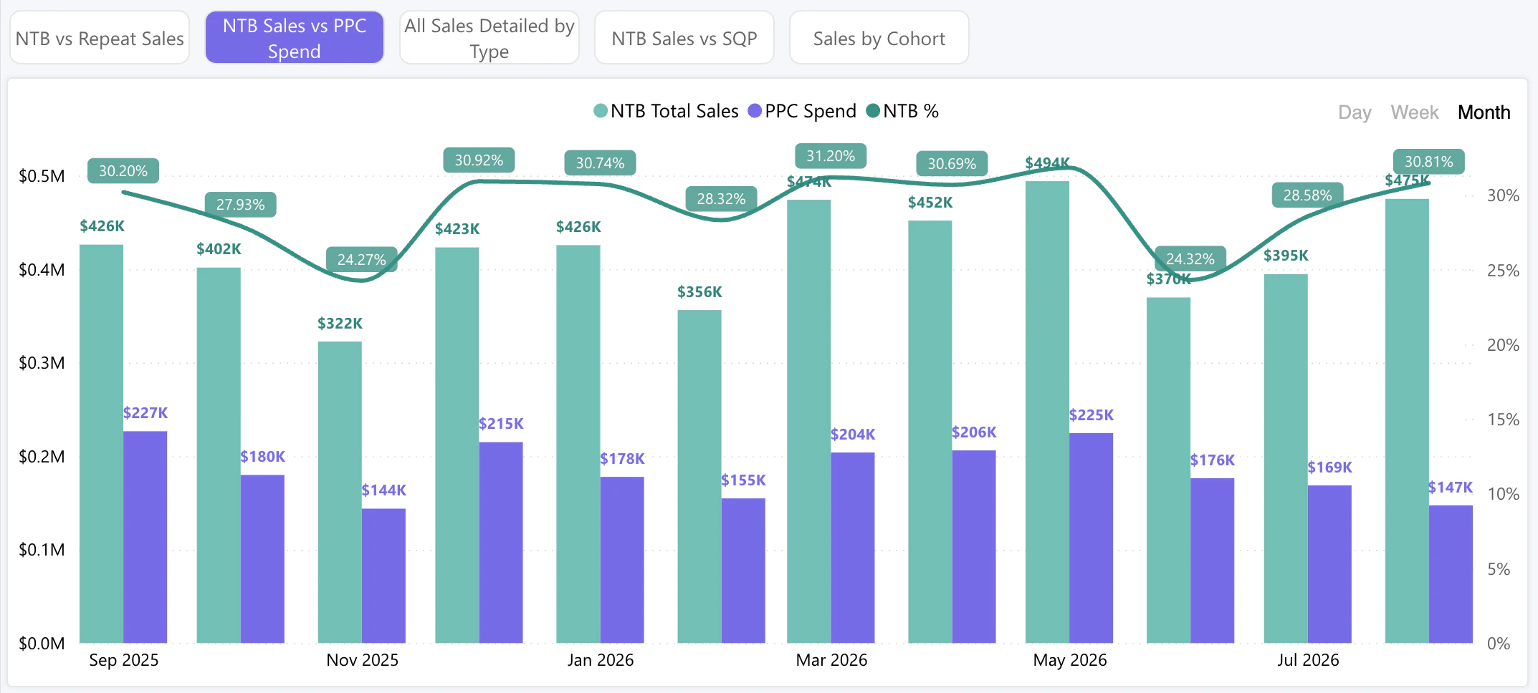This screenshot has height=693, width=1538.
Task: Click the 30.20% NTB label
Action: (123, 171)
